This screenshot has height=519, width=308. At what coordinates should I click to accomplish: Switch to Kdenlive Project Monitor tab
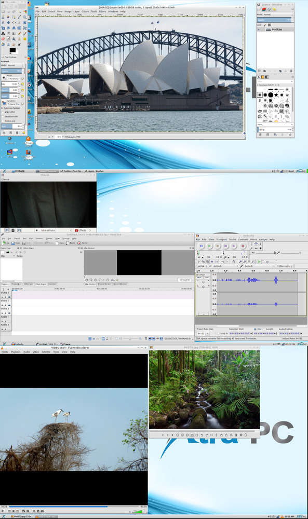[x=104, y=284]
